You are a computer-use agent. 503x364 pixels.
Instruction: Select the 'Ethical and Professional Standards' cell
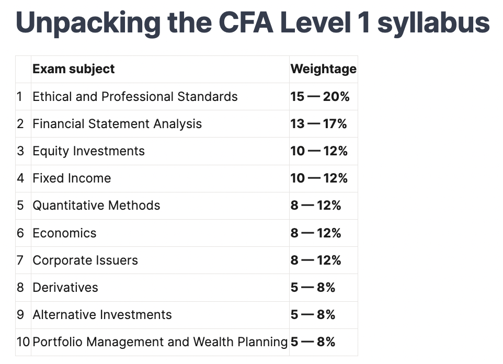click(135, 97)
